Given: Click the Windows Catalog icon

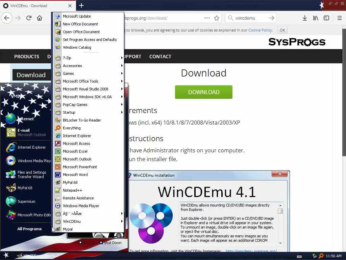Looking at the screenshot, I should coord(57,47).
